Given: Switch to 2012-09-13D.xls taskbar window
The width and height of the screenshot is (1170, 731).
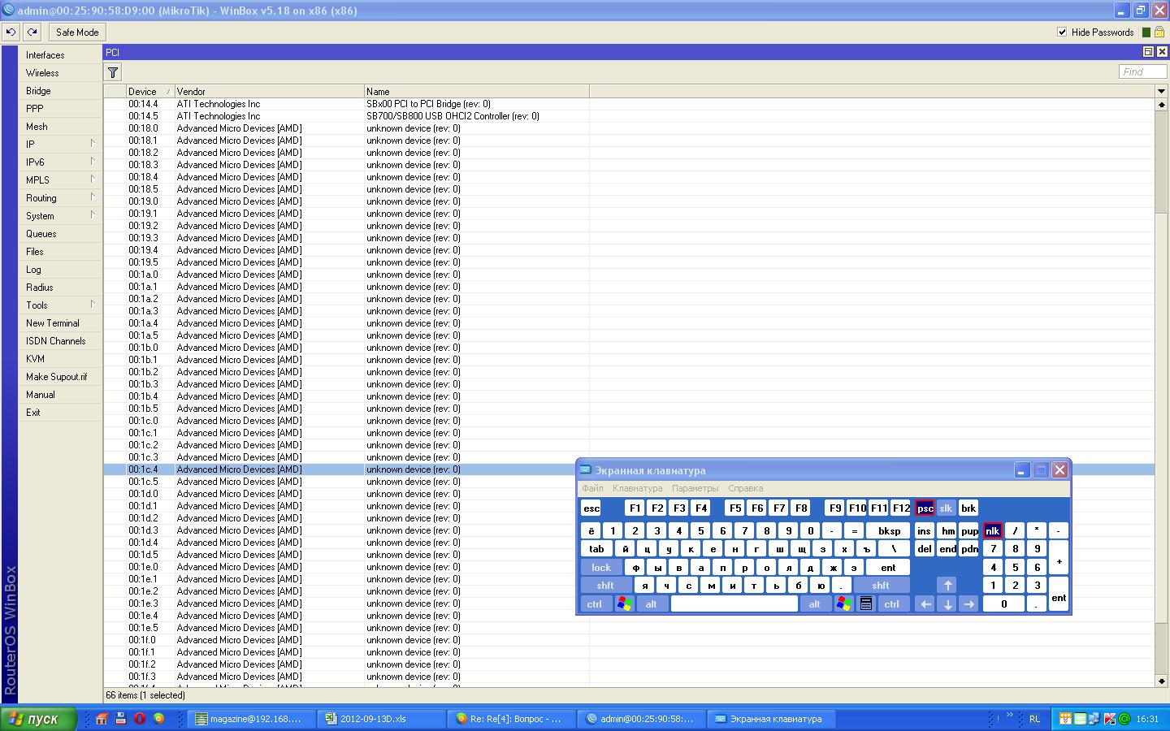Looking at the screenshot, I should (x=381, y=719).
